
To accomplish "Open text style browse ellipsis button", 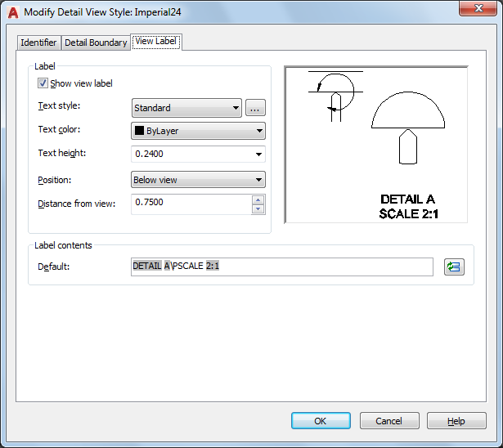I will [x=255, y=108].
